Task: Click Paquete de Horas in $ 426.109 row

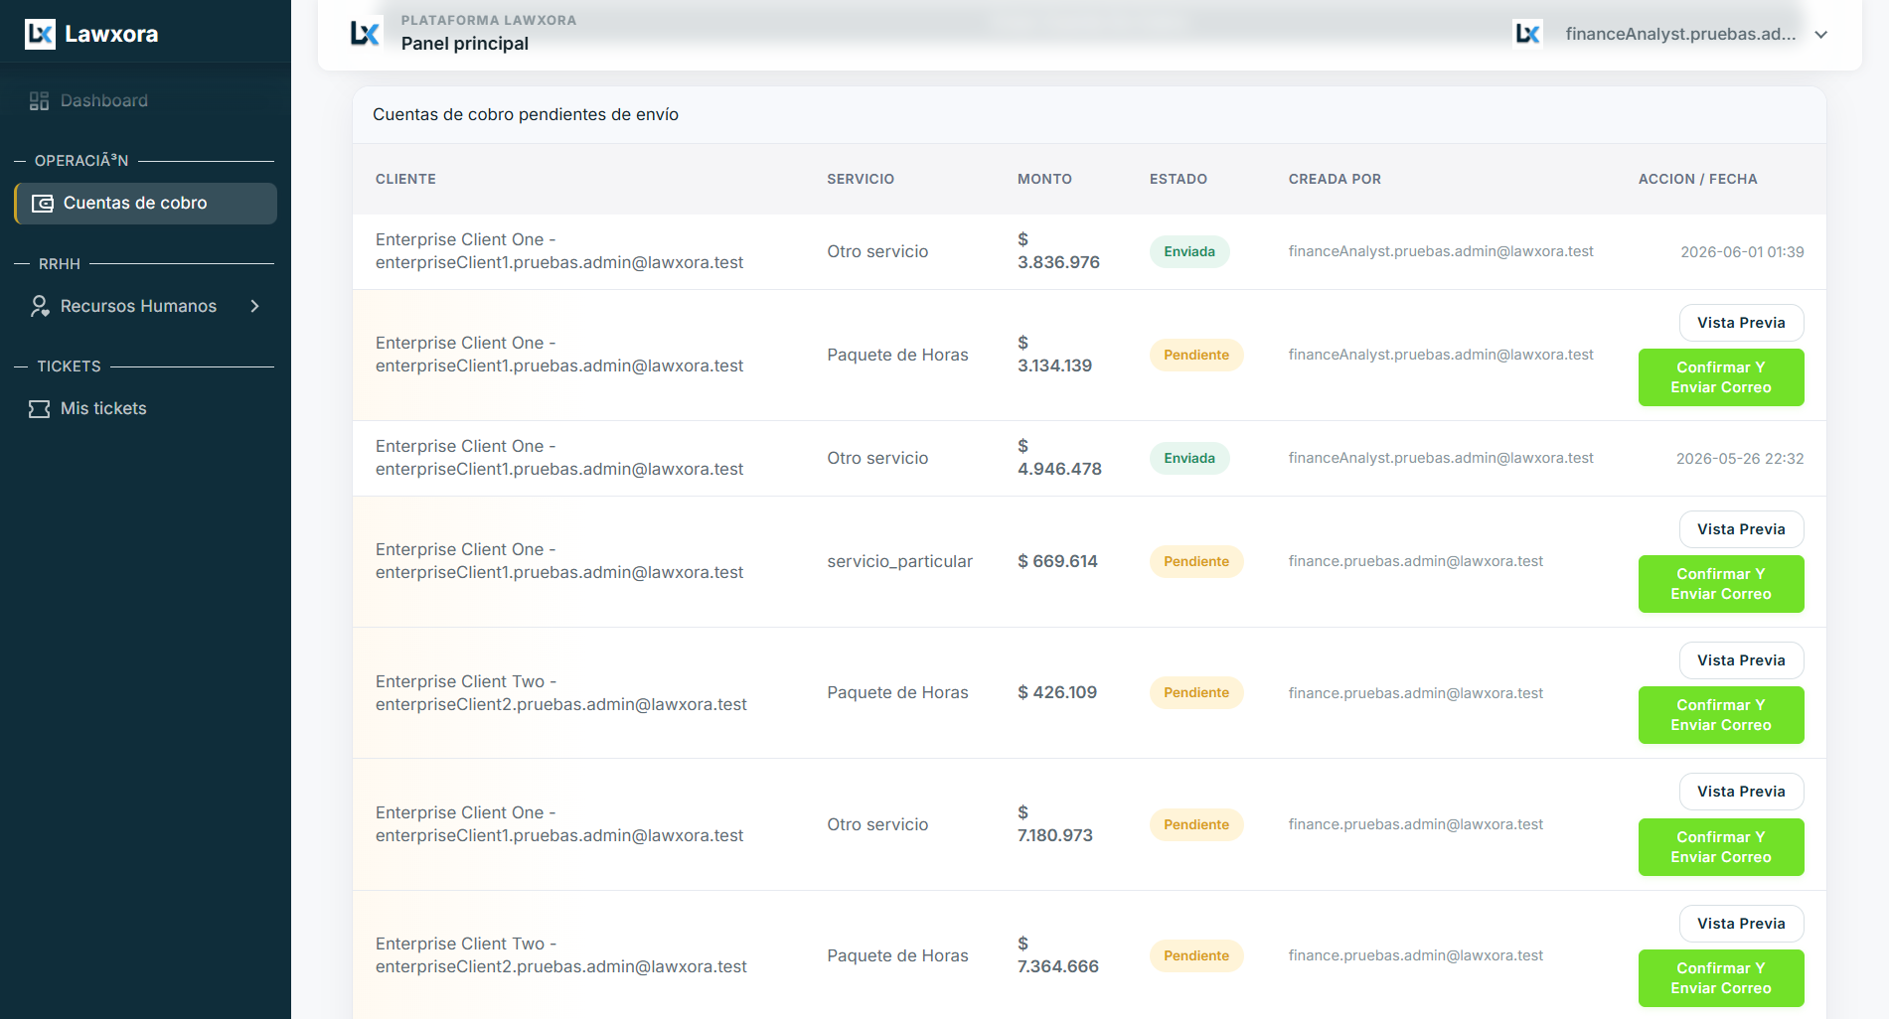Action: coord(897,692)
